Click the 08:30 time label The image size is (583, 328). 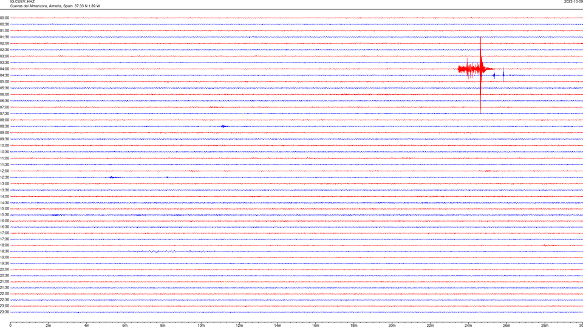tap(4, 126)
